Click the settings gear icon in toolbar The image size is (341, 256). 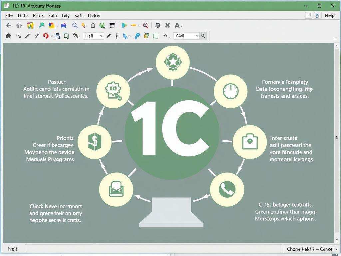point(158,25)
